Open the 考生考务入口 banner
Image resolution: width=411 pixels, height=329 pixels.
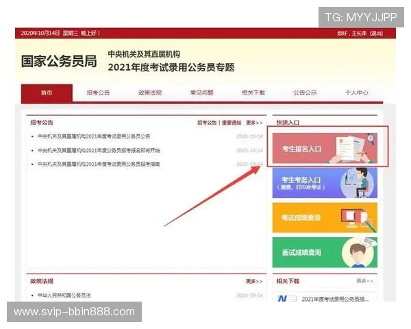click(x=325, y=183)
